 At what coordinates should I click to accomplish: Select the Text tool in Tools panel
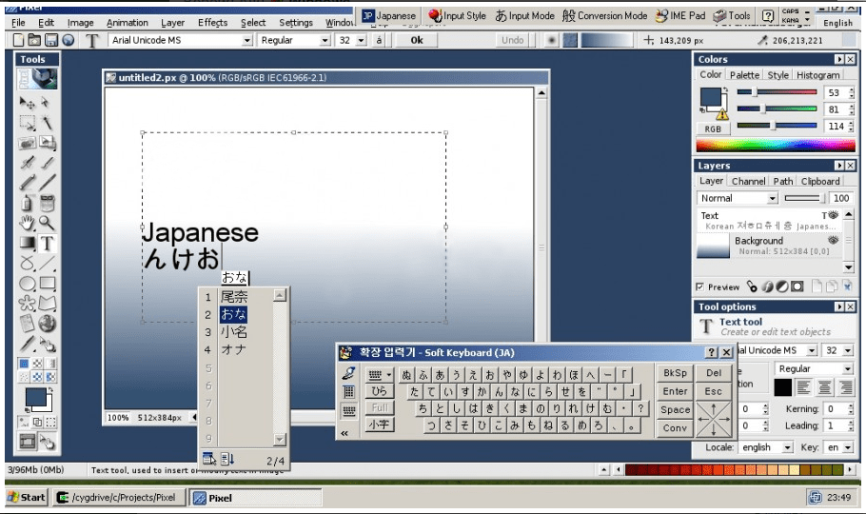click(47, 244)
